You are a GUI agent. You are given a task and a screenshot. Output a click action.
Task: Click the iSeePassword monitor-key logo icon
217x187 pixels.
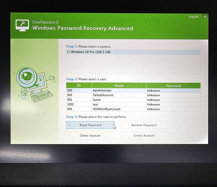pyautogui.click(x=22, y=25)
